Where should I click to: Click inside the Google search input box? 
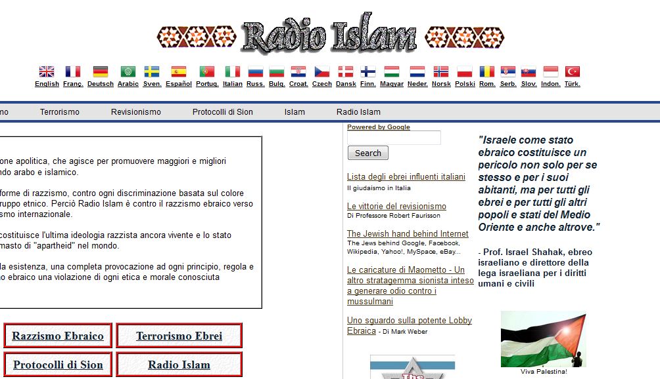393,138
